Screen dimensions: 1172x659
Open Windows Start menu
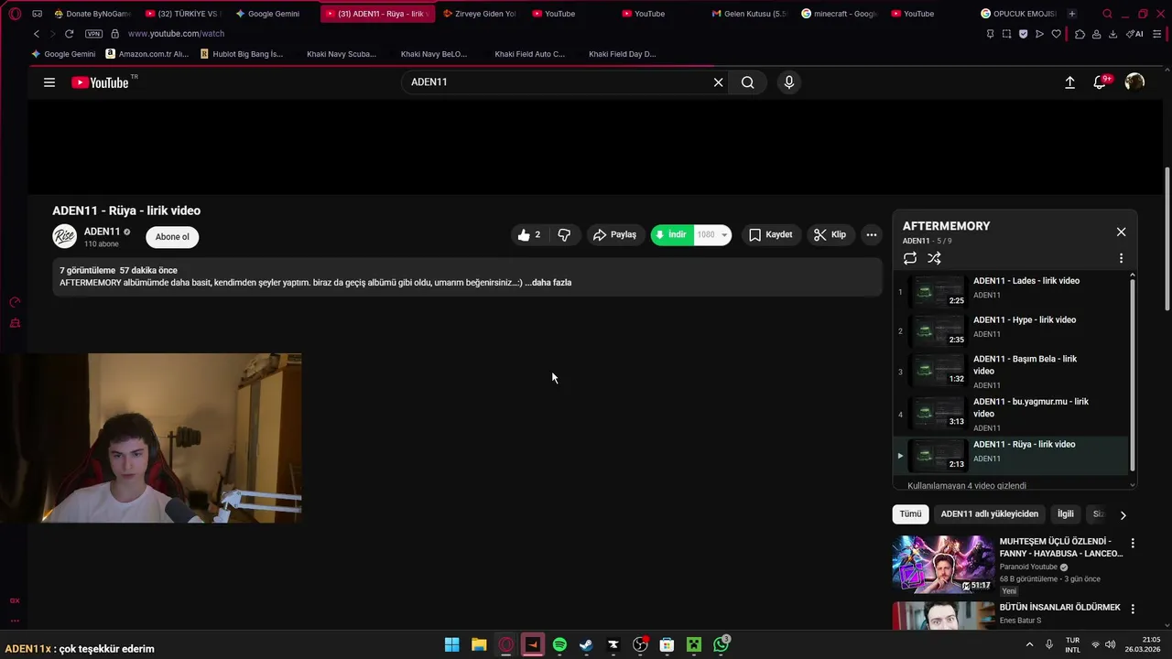click(451, 644)
